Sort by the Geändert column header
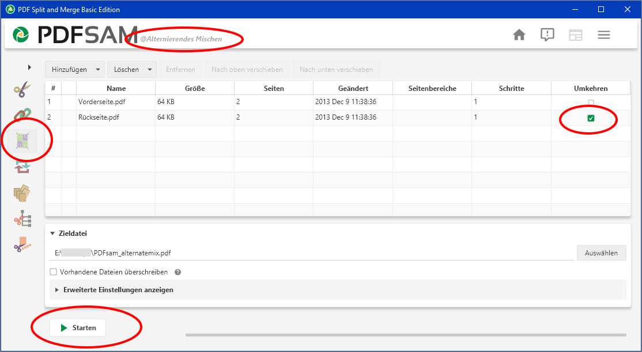 (x=353, y=89)
